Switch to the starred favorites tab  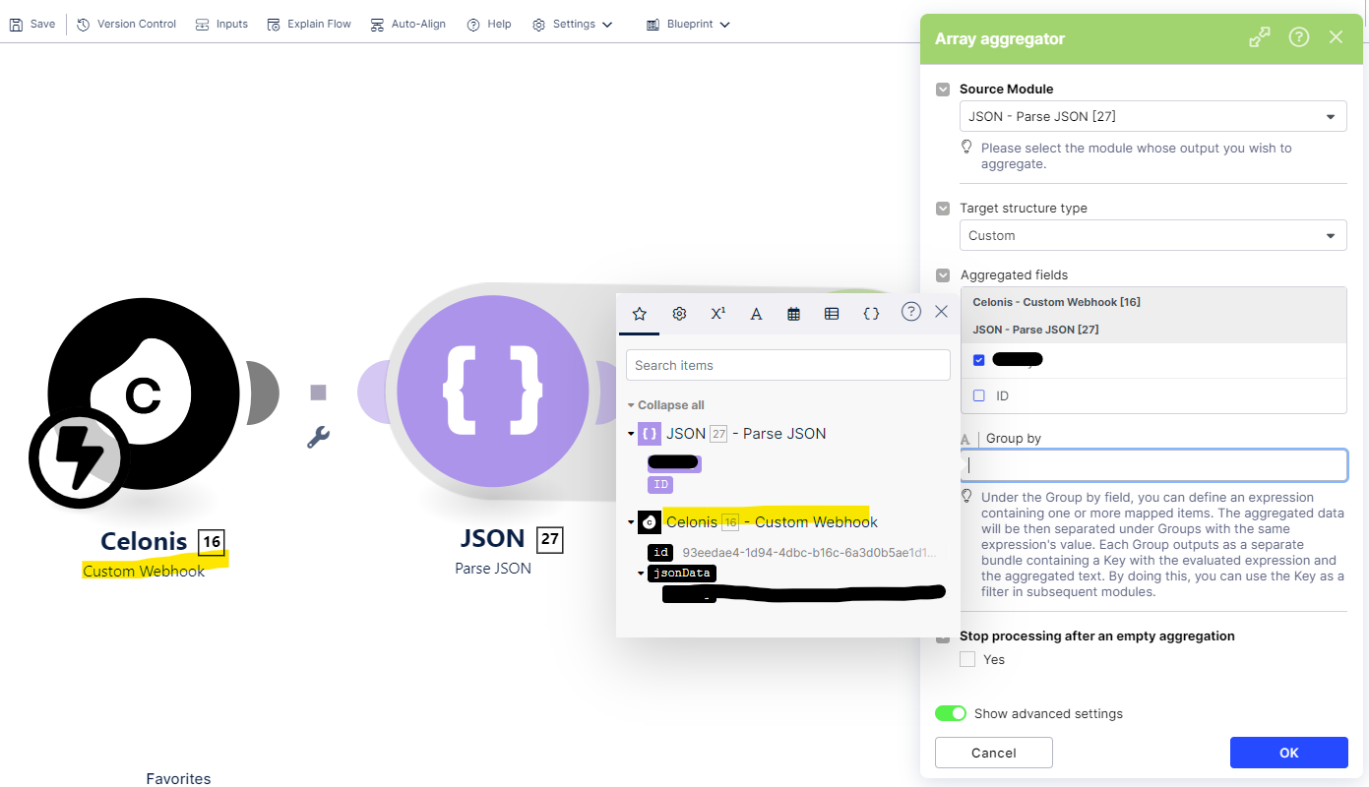click(x=640, y=314)
